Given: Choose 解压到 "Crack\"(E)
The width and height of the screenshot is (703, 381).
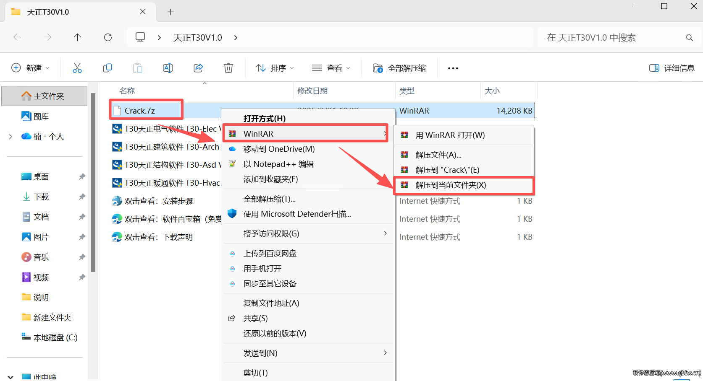Looking at the screenshot, I should [464, 170].
